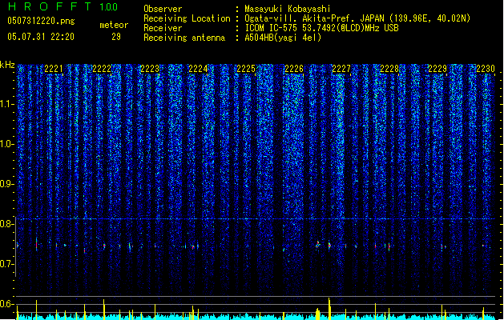The height and width of the screenshot is (320, 504).
Task: Click the 2229 time marker
Action: (x=437, y=69)
